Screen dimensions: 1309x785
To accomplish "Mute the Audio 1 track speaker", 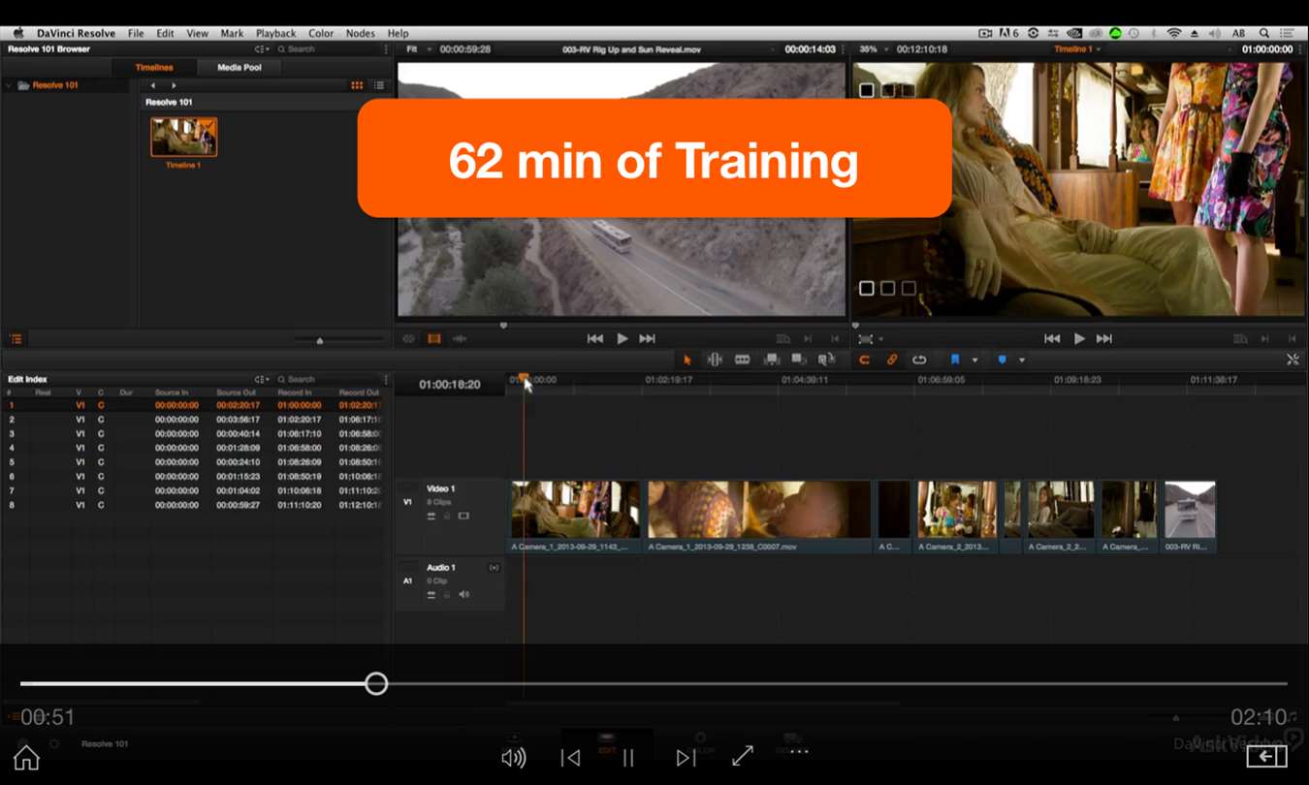I will coord(463,594).
